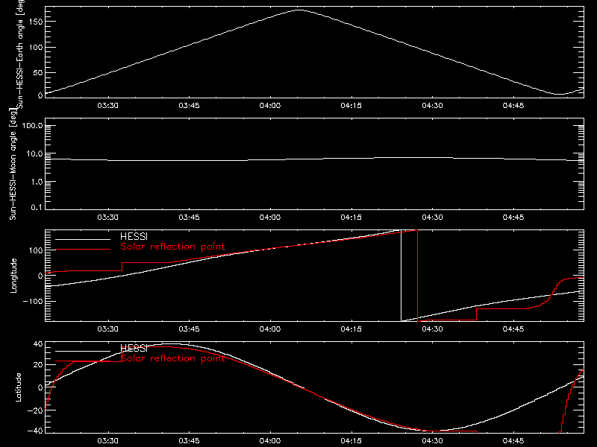Select the 1.0 tick on Moon angle plot
The image size is (597, 447).
click(37, 182)
